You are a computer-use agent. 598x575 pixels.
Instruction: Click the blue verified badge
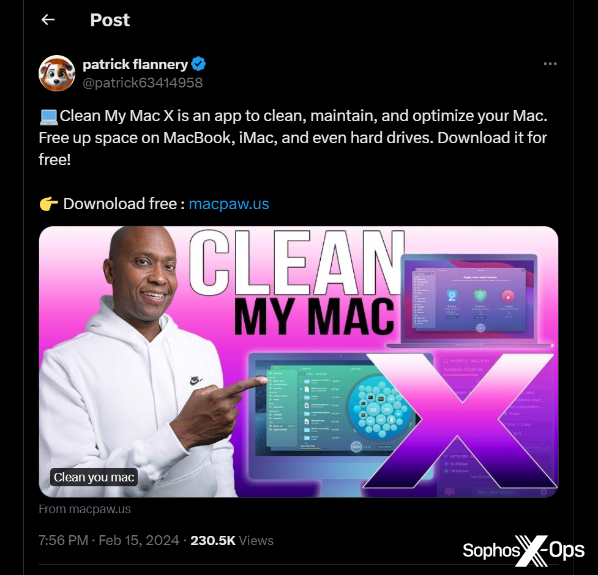198,64
